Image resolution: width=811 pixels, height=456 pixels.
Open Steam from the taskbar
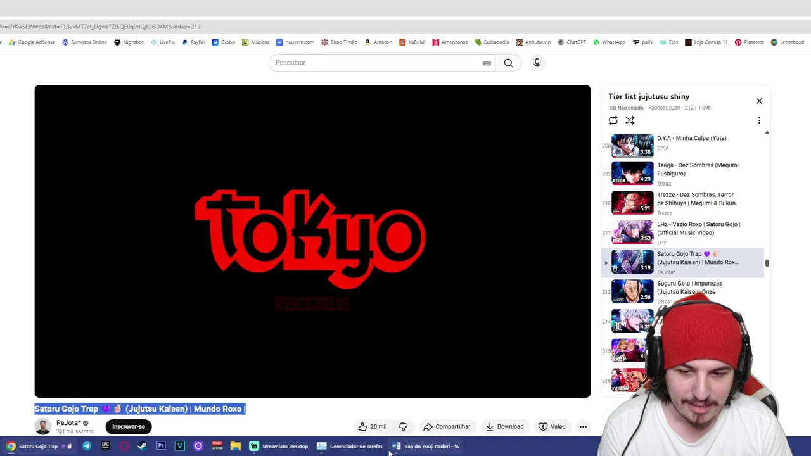pyautogui.click(x=142, y=446)
